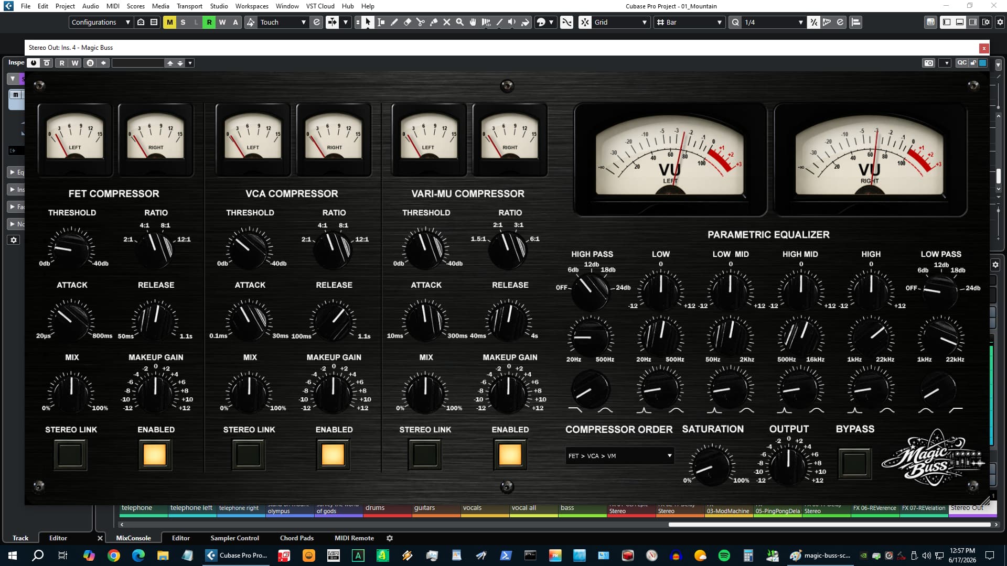Image resolution: width=1007 pixels, height=566 pixels.
Task: Click the Saturation knob
Action: click(x=712, y=465)
